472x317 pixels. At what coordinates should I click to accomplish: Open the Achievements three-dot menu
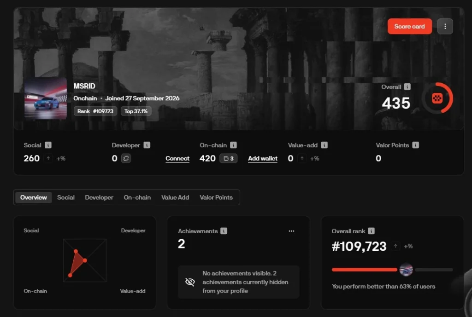291,231
